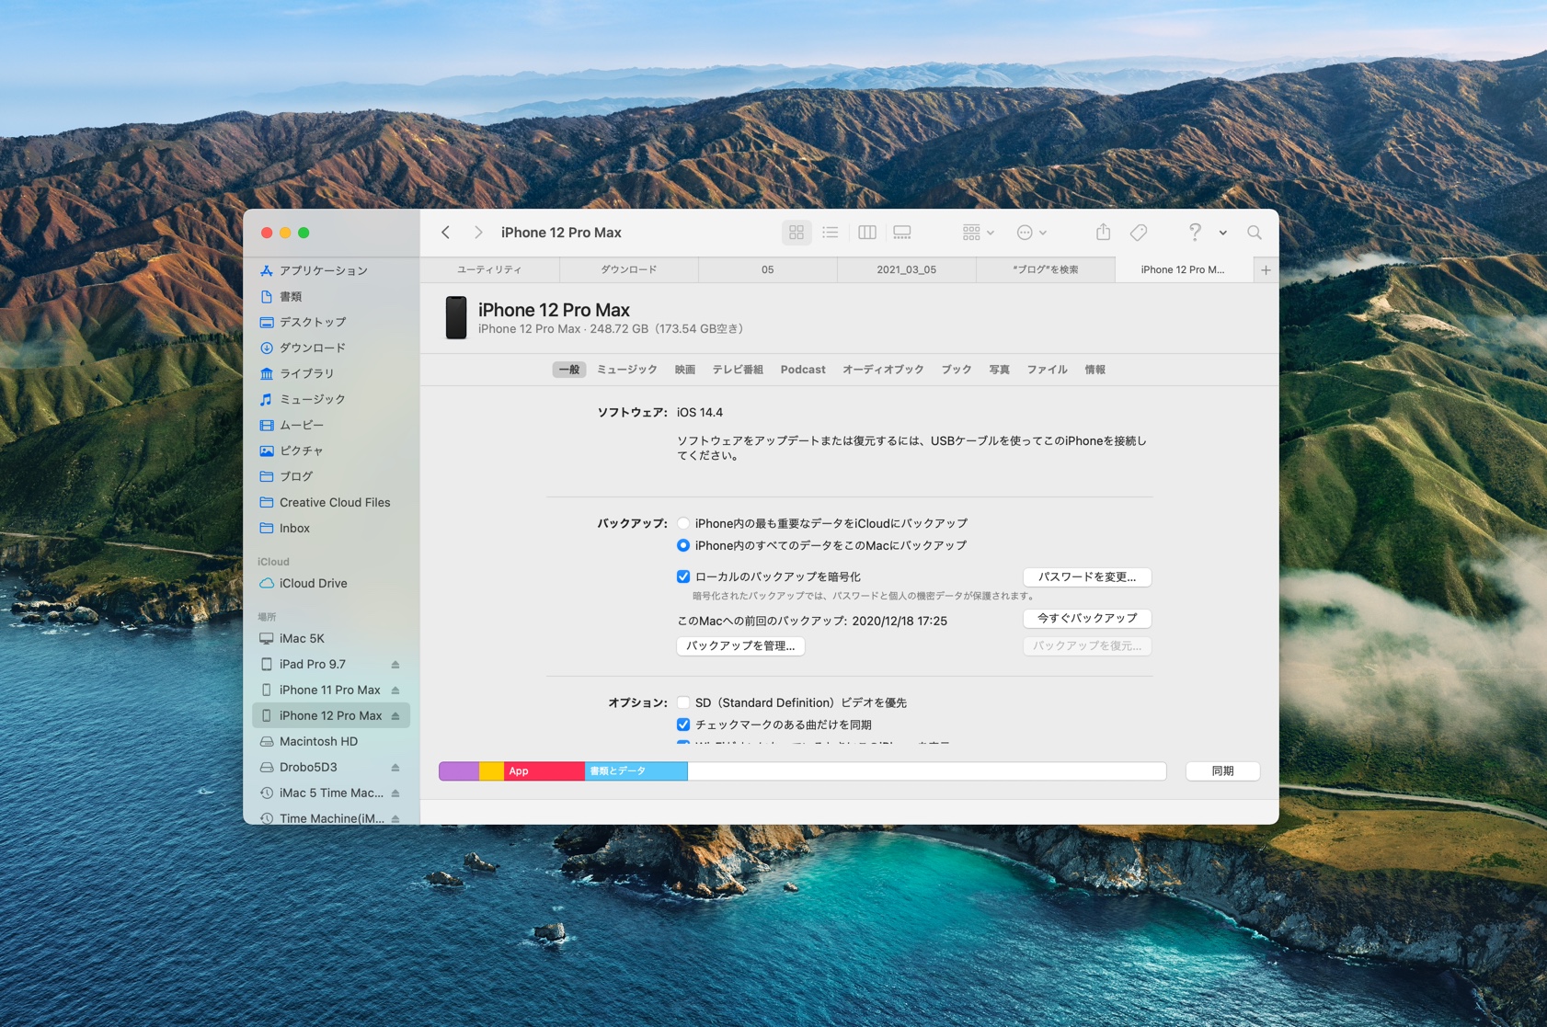Screen dimensions: 1547x1027
Task: Switch to gallery view
Action: 902,233
